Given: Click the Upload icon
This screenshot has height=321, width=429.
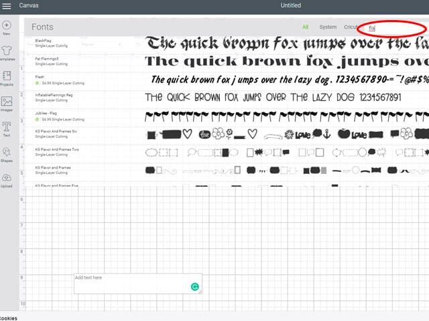Looking at the screenshot, I should (x=7, y=178).
